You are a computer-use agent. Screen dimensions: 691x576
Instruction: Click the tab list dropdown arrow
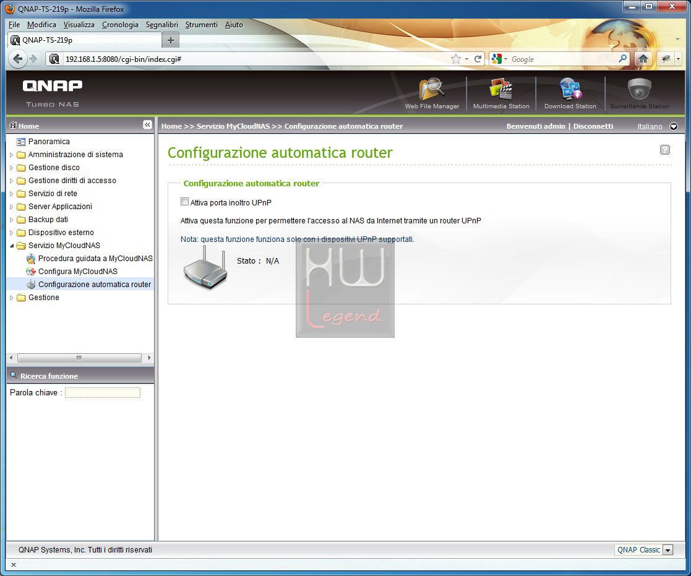677,40
